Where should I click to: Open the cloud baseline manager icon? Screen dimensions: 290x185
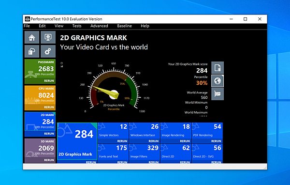[x=32, y=51]
